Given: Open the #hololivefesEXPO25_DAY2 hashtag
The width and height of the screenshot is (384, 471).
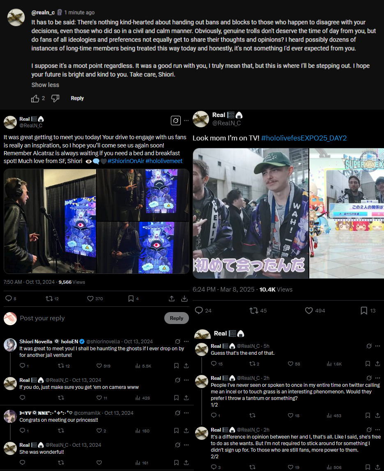Looking at the screenshot, I should tap(304, 138).
